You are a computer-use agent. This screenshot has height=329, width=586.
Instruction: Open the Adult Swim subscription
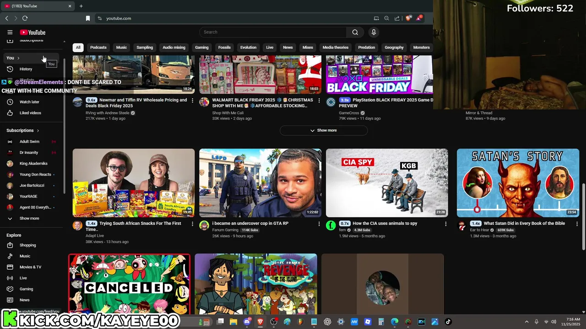click(x=32, y=142)
